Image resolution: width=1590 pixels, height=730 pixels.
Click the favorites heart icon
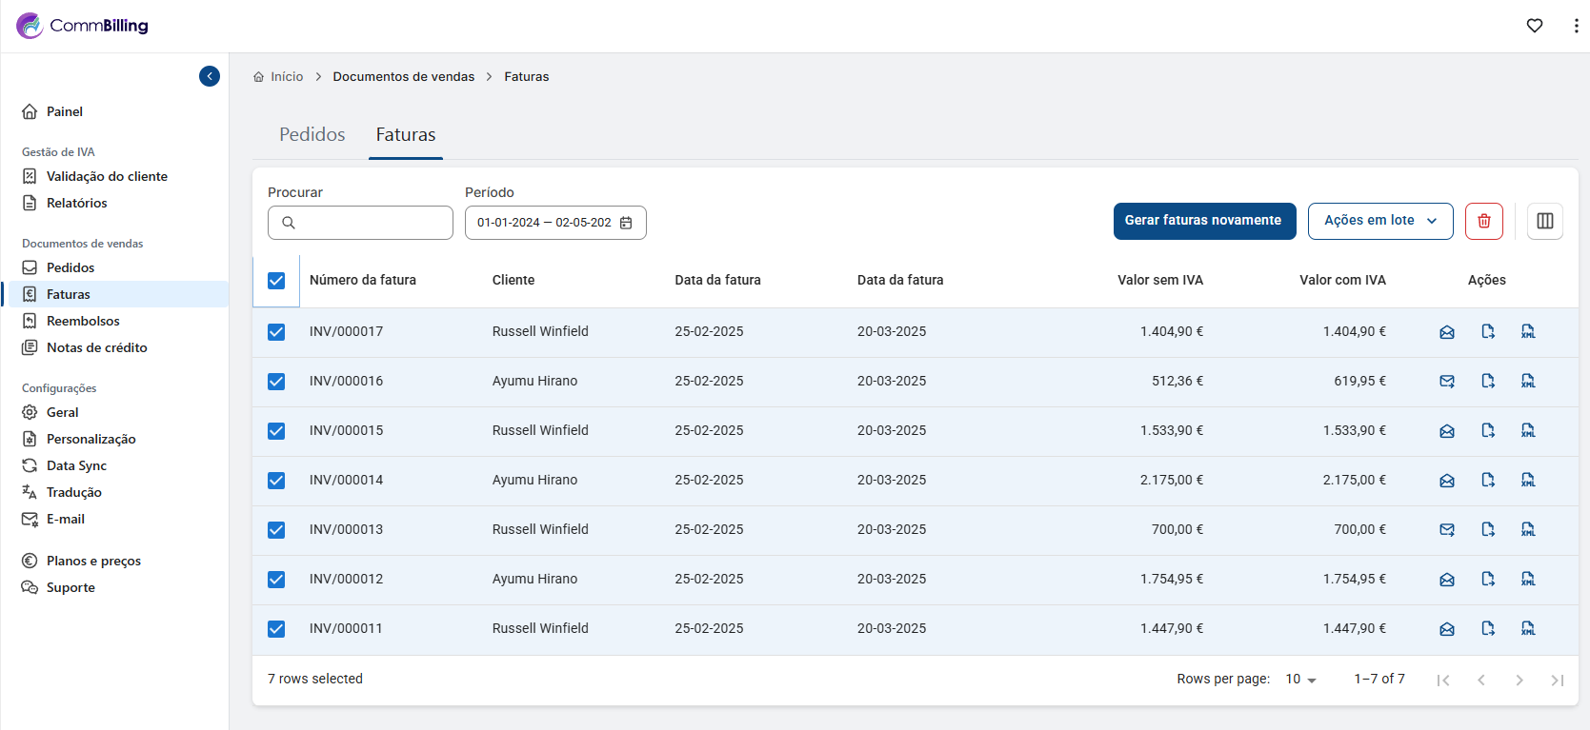[1534, 26]
